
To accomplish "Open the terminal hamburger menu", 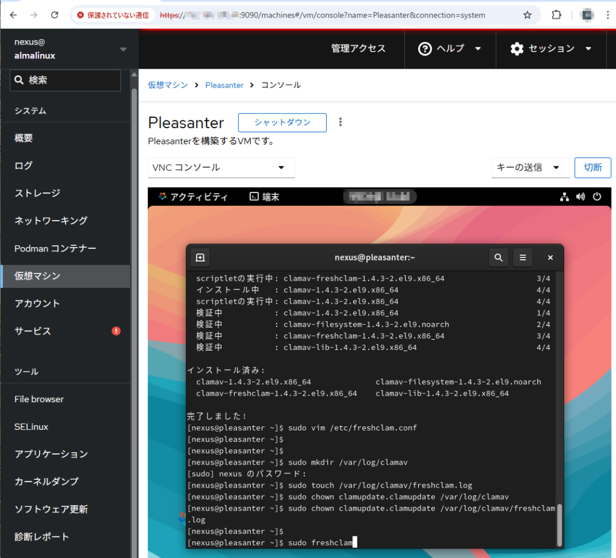I will pos(522,257).
